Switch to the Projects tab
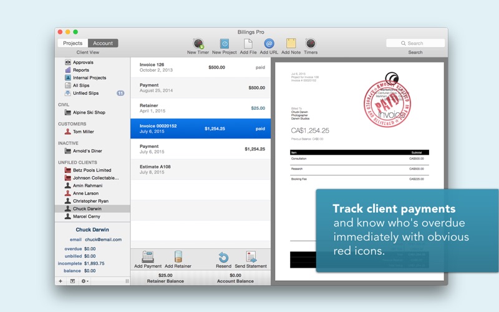The image size is (499, 312). (72, 43)
